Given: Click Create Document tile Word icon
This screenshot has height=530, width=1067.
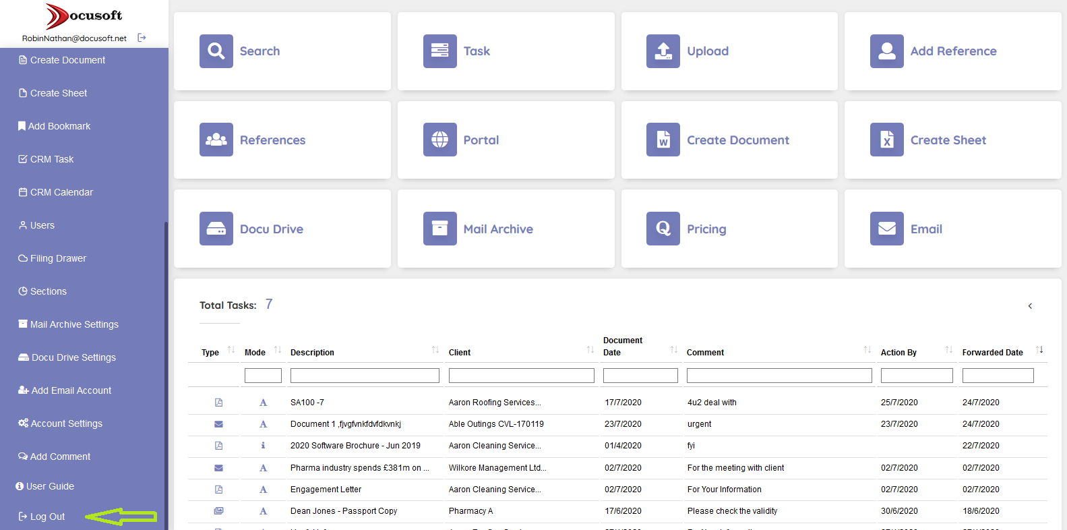Looking at the screenshot, I should click(663, 140).
